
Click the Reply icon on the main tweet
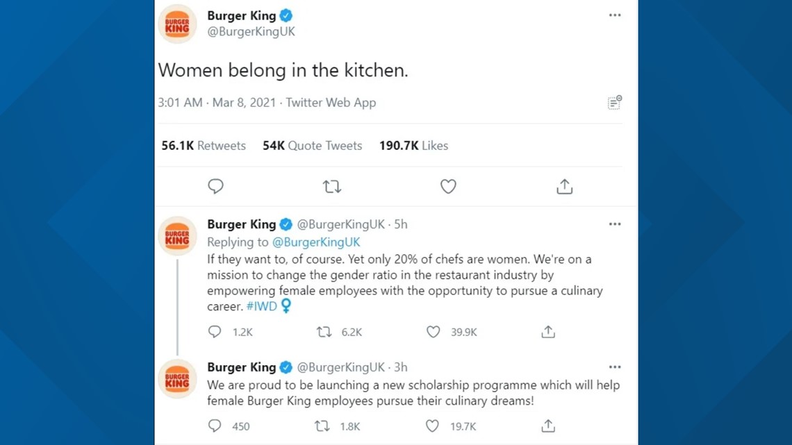tap(215, 186)
